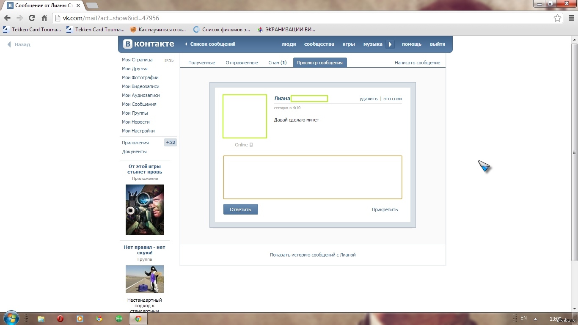Click the VKontakte logo in the header
The width and height of the screenshot is (578, 325).
point(149,44)
